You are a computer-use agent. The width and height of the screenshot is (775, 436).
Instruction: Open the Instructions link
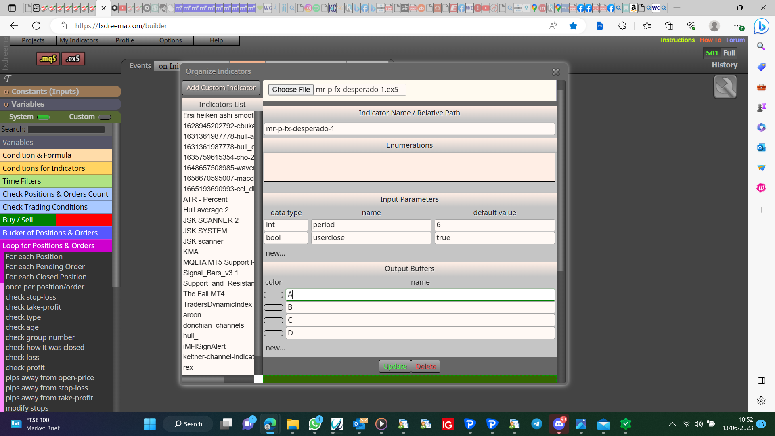(x=677, y=40)
